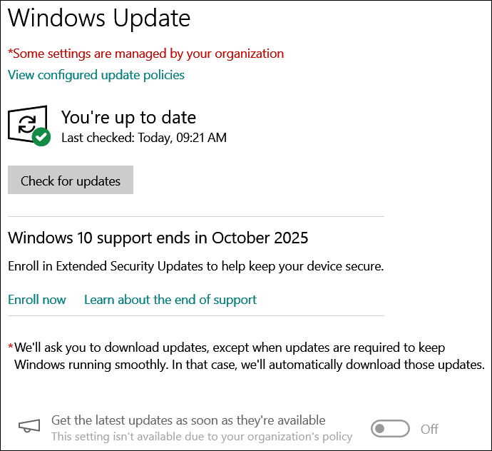Click the 'Off' label beside the switch
The width and height of the screenshot is (492, 451).
tap(429, 429)
